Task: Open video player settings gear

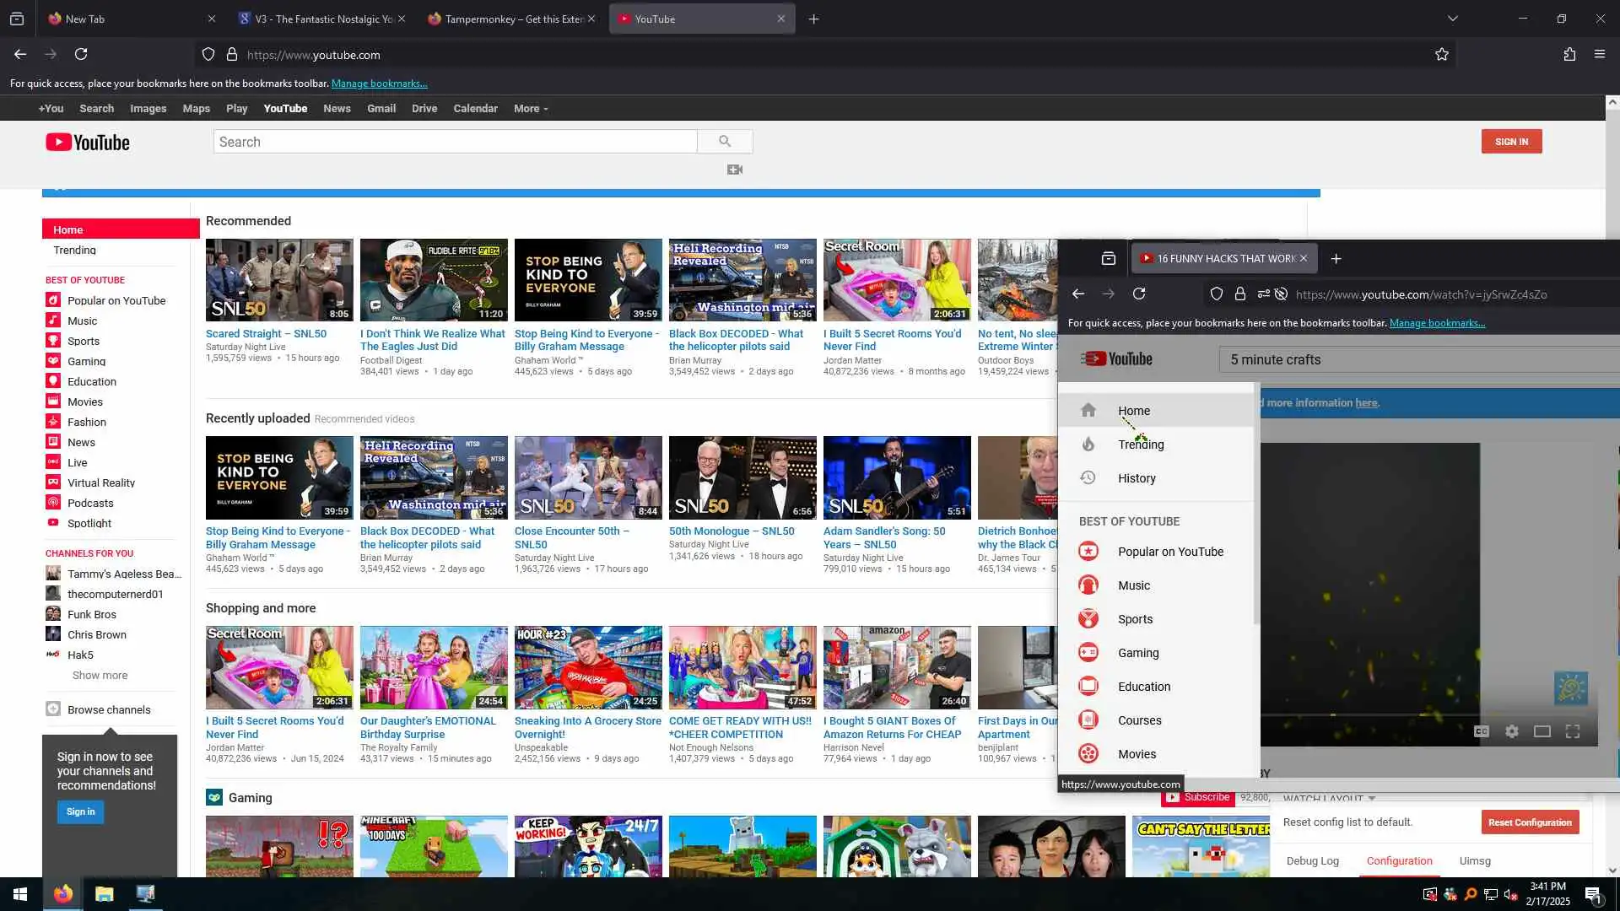Action: point(1512,731)
